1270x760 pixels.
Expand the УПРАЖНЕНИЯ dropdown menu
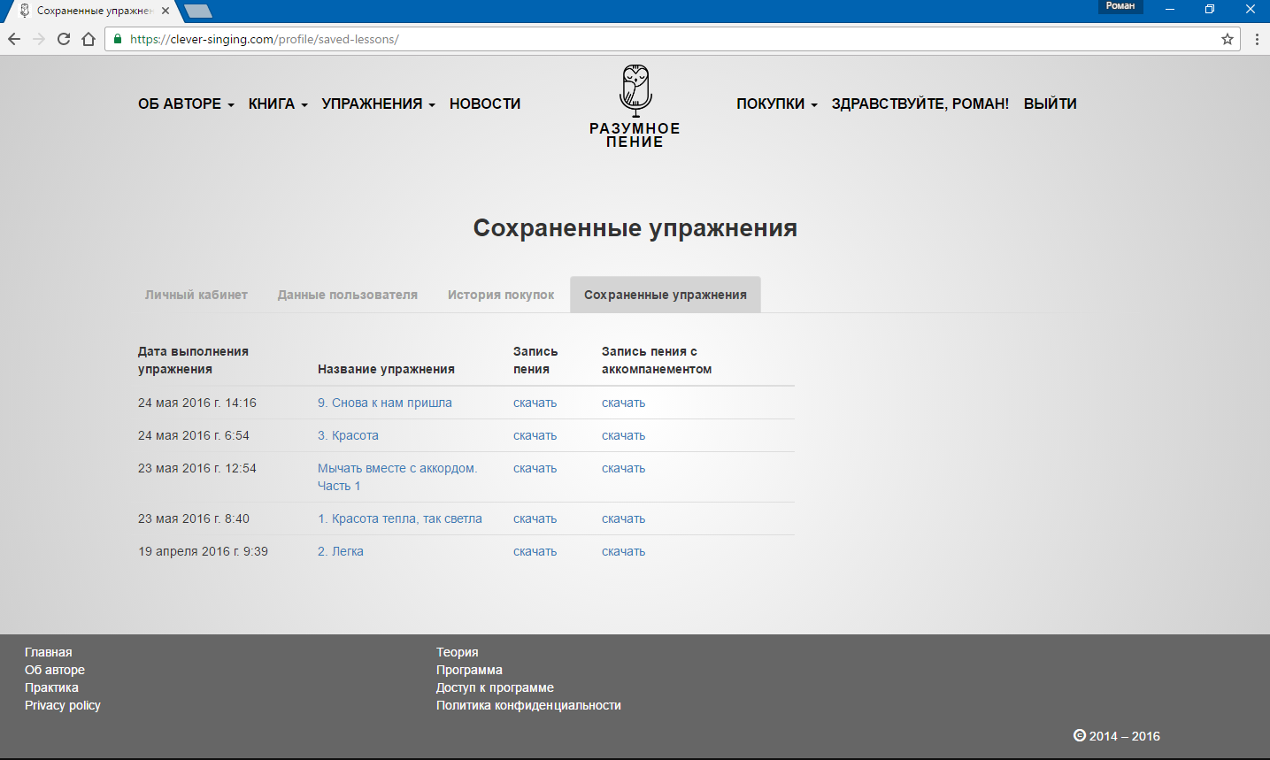pos(379,104)
